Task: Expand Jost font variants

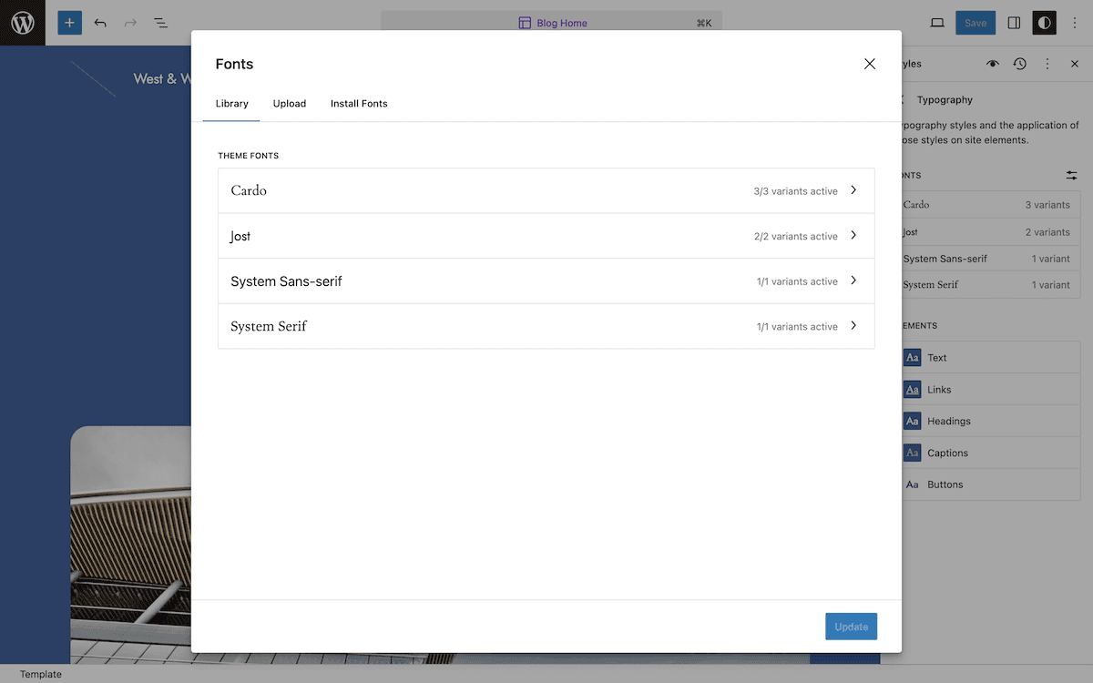Action: 853,236
